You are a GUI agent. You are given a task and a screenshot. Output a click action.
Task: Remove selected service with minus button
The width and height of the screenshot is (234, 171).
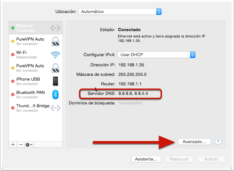click(21, 144)
